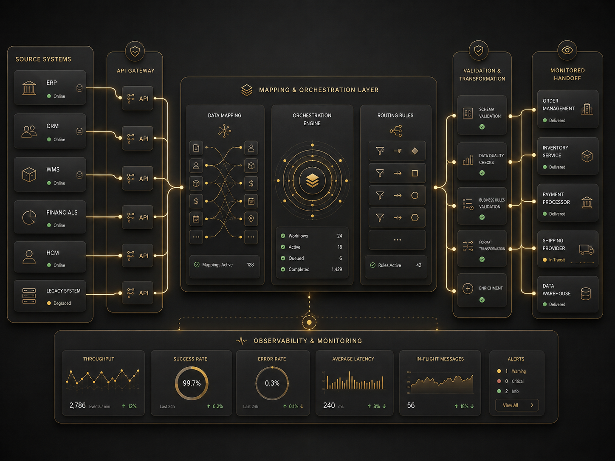Click the Enrichment plus circle icon
The image size is (615, 461).
coord(468,289)
